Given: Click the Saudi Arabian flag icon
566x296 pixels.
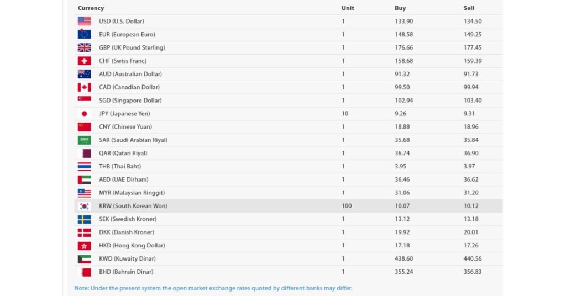Looking at the screenshot, I should click(x=84, y=140).
